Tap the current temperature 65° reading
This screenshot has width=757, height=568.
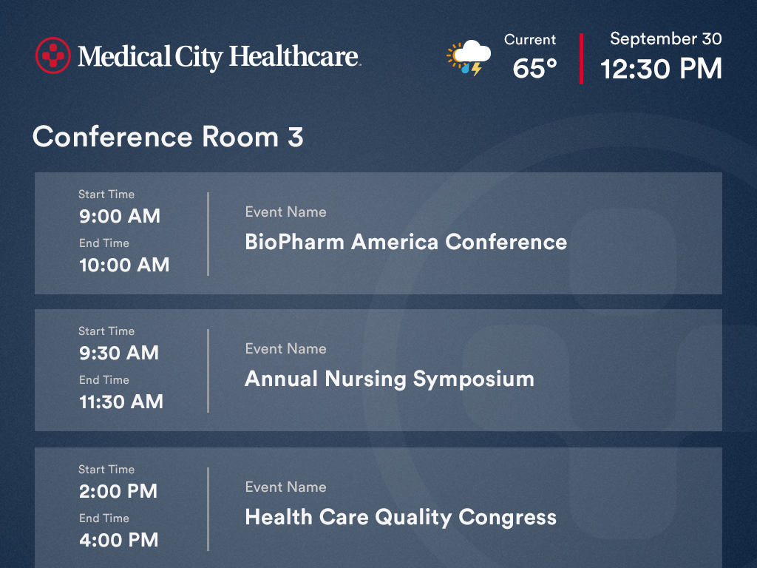click(x=534, y=68)
